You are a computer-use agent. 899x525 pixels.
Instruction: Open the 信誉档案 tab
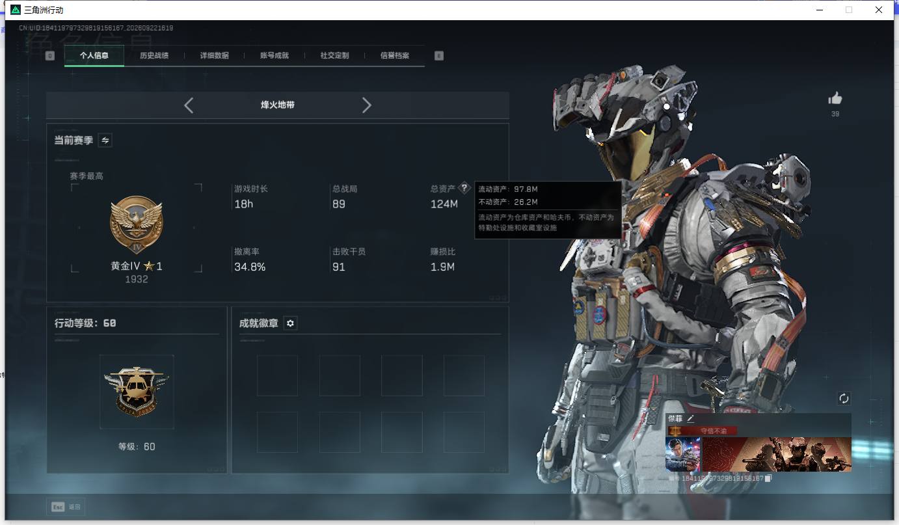coord(395,56)
